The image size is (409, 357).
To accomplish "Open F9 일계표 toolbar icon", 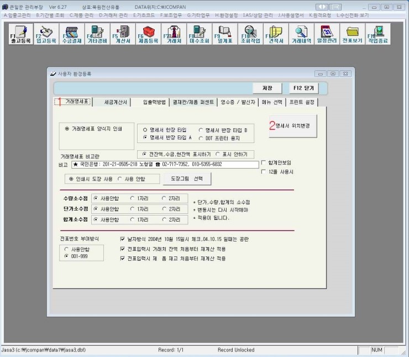I will coord(225,34).
